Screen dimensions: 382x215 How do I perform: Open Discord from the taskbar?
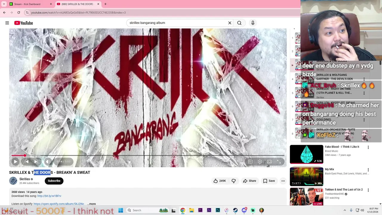click(x=244, y=210)
